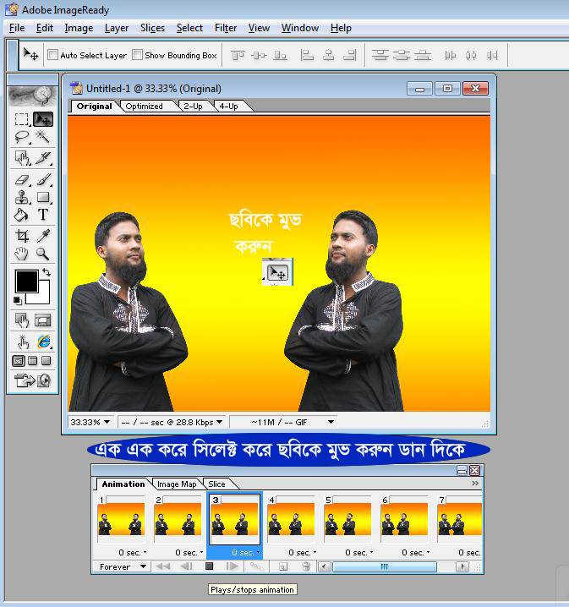Toggle slices visibility tool
The width and height of the screenshot is (569, 607).
[43, 320]
